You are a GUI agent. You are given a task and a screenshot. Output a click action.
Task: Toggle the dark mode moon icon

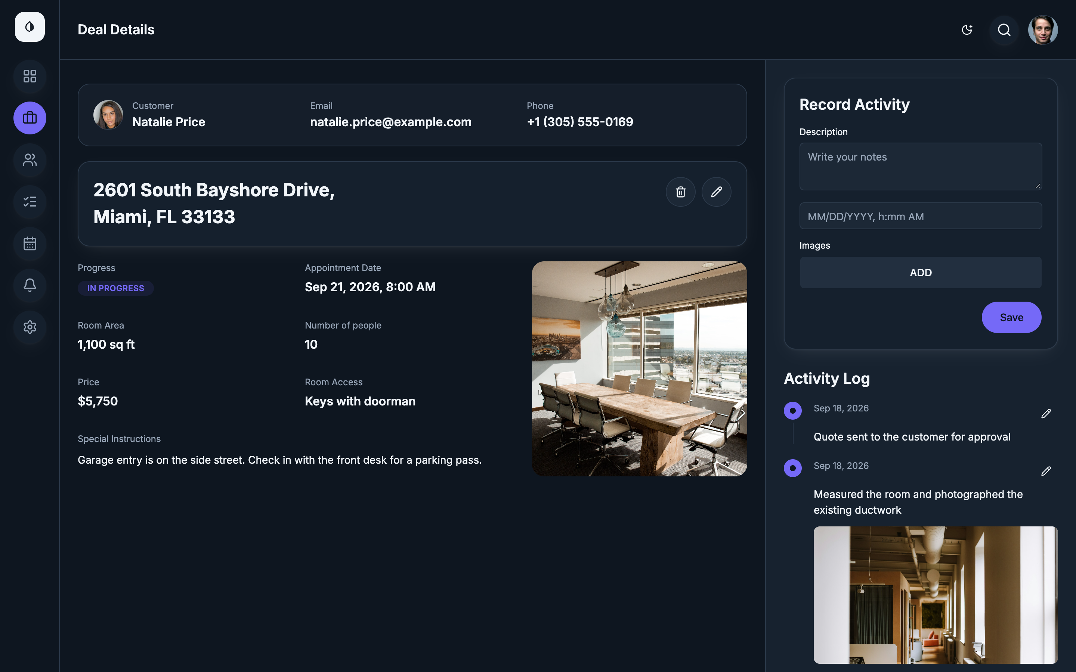click(x=967, y=30)
